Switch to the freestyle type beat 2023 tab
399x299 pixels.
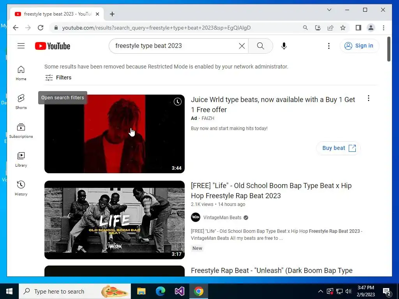[x=57, y=14]
